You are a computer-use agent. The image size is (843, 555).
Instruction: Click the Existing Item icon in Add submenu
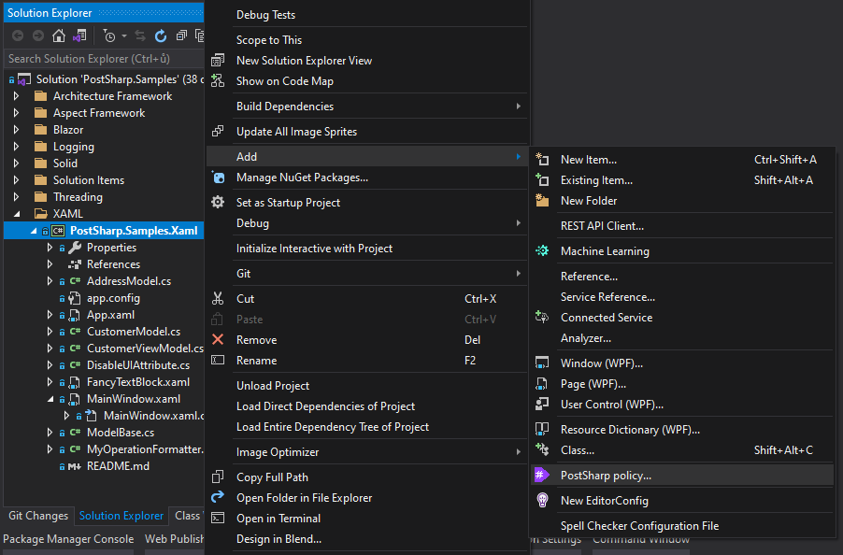point(542,179)
